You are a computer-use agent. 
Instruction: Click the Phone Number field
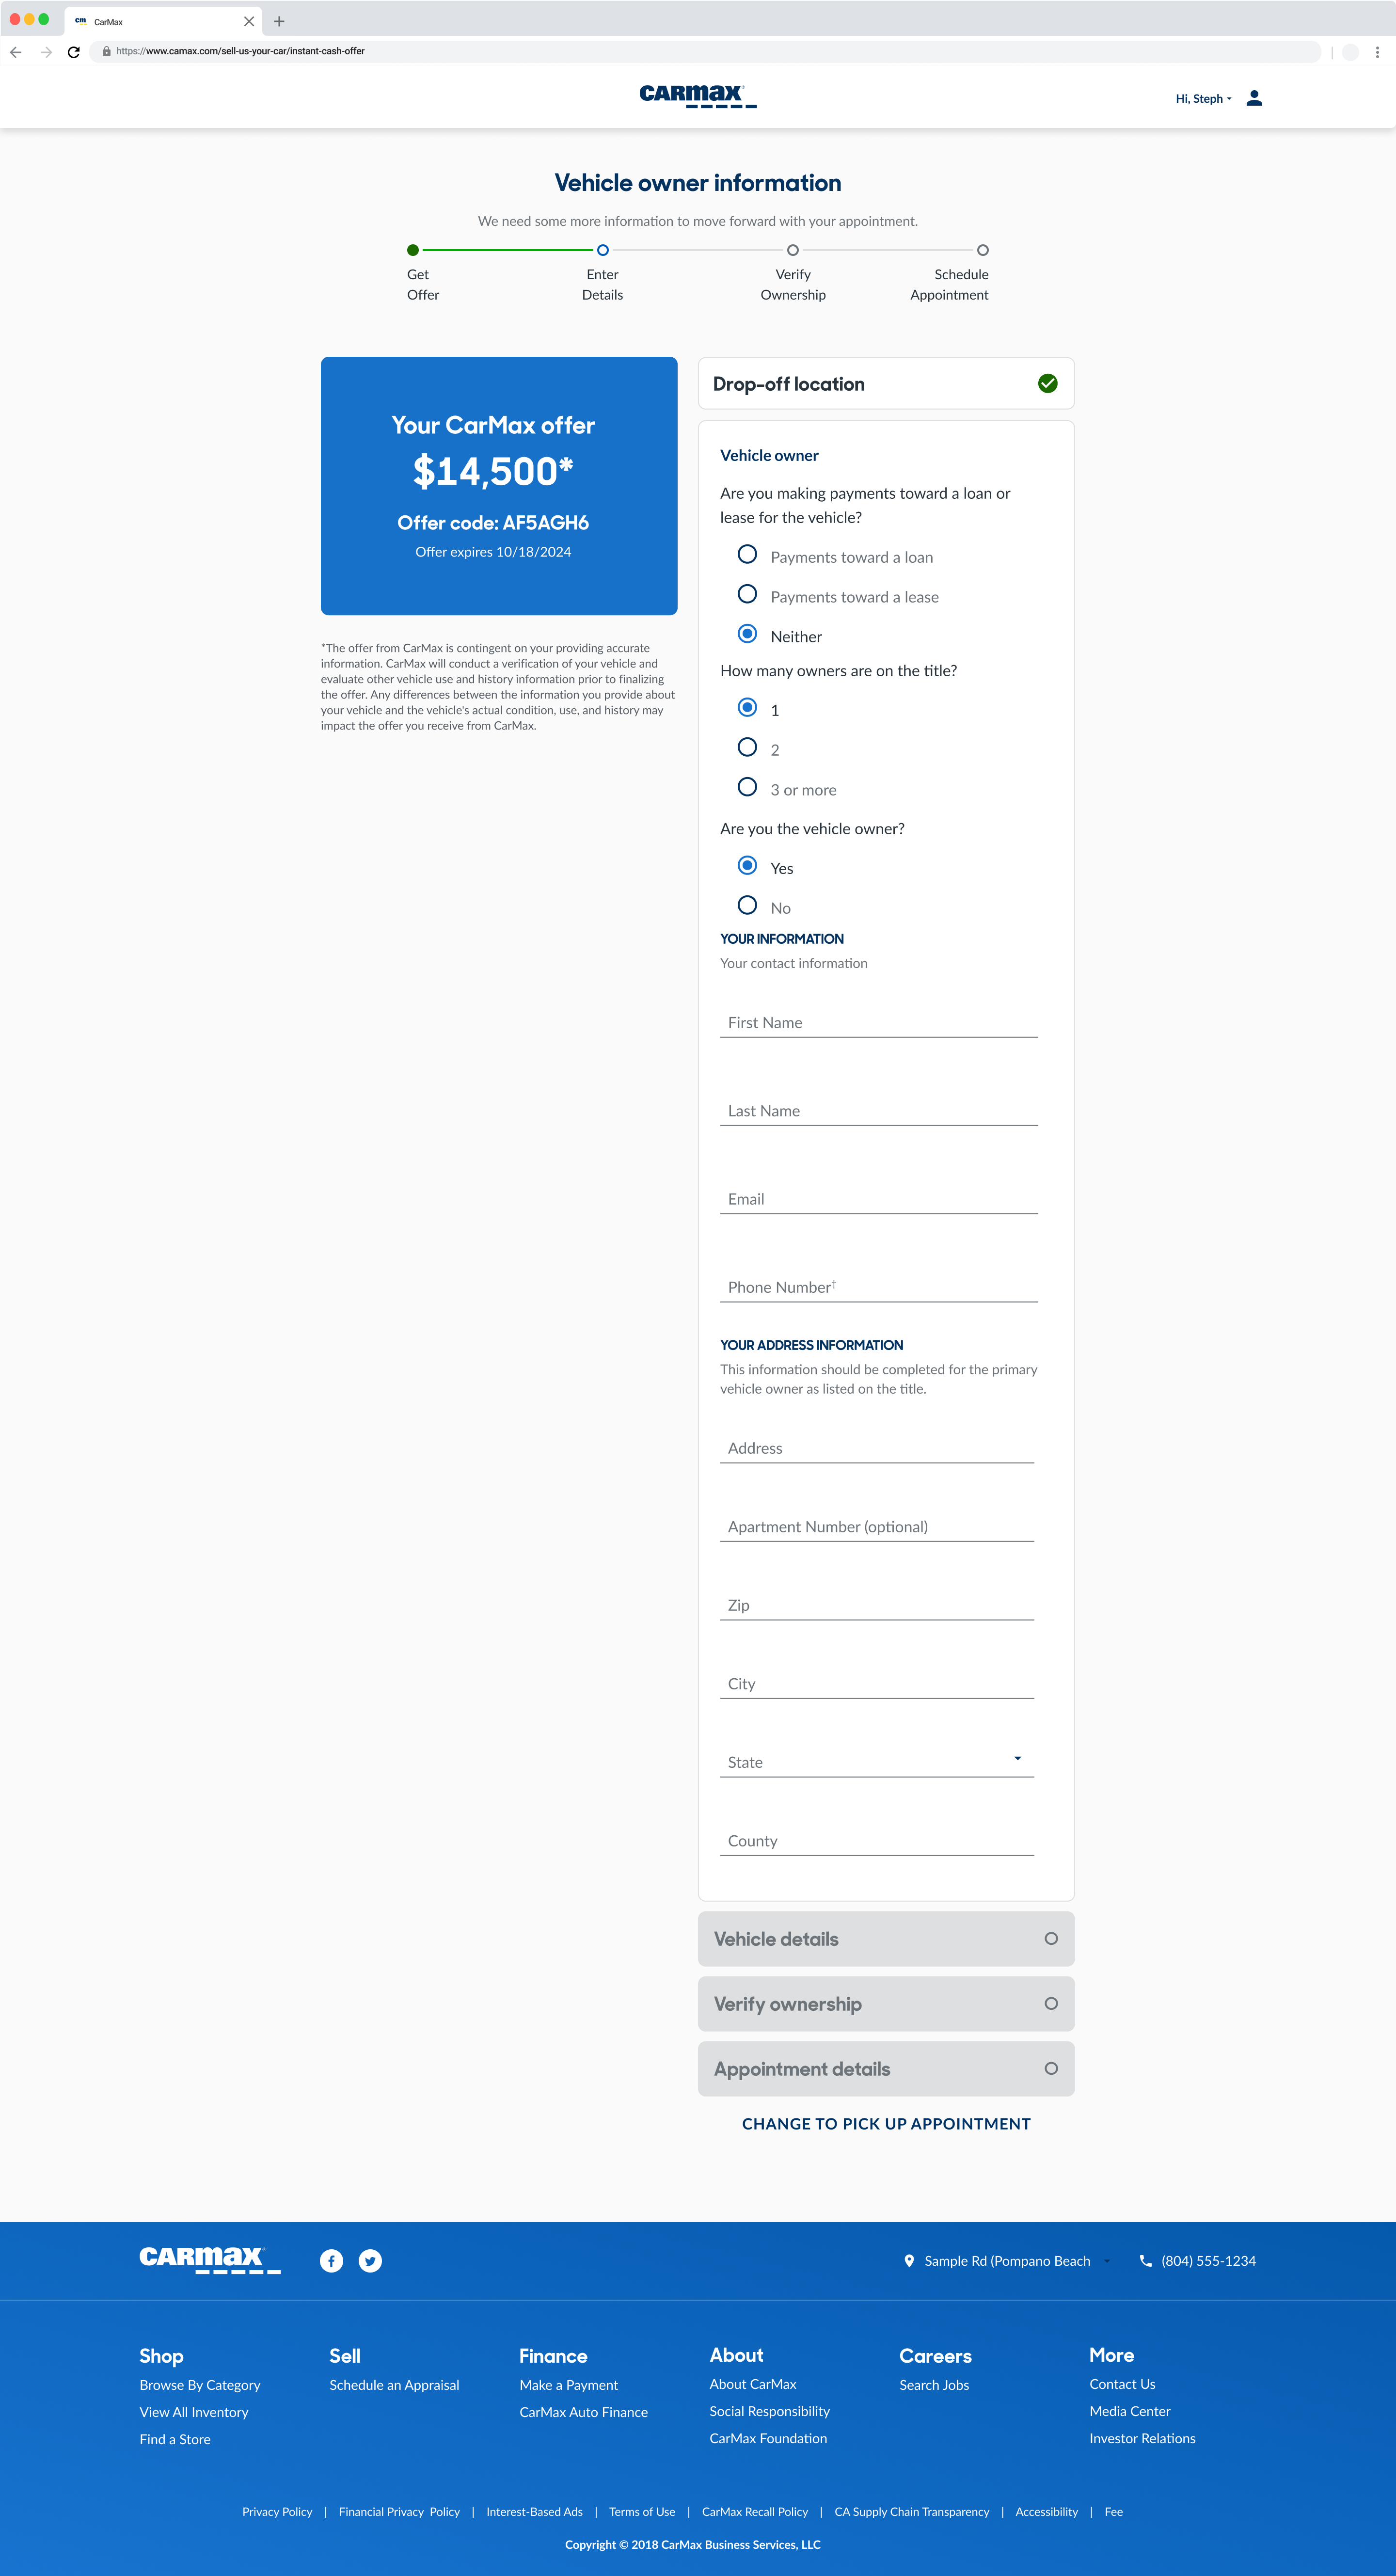[x=879, y=1286]
